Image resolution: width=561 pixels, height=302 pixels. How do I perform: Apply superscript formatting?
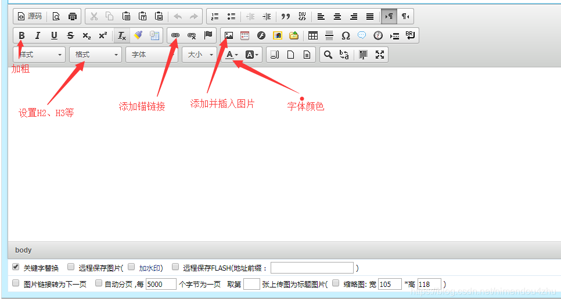[103, 35]
